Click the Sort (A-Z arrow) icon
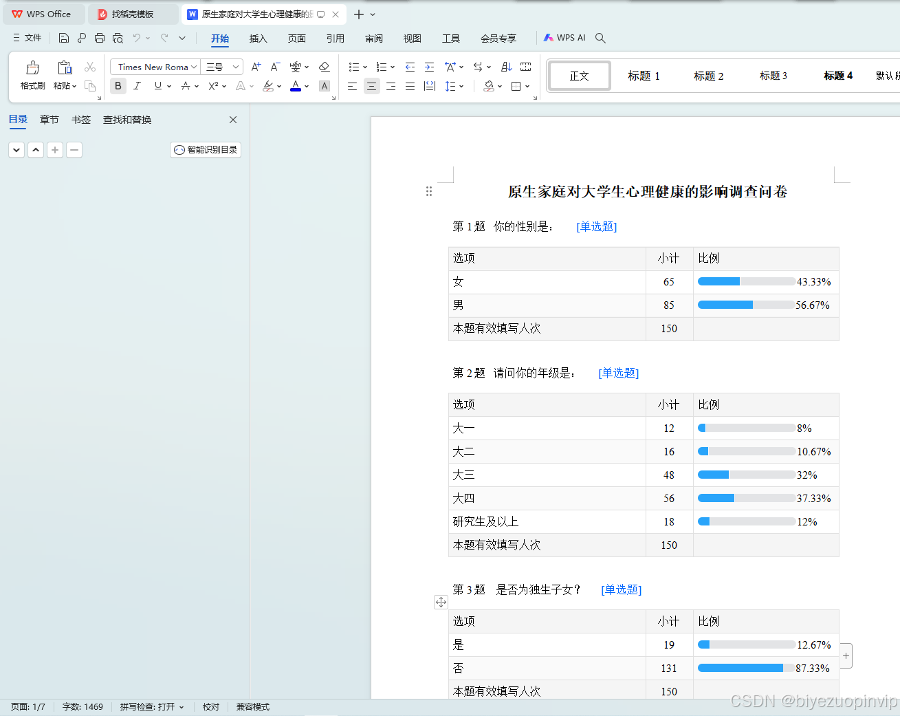Viewport: 900px width, 716px height. click(507, 67)
